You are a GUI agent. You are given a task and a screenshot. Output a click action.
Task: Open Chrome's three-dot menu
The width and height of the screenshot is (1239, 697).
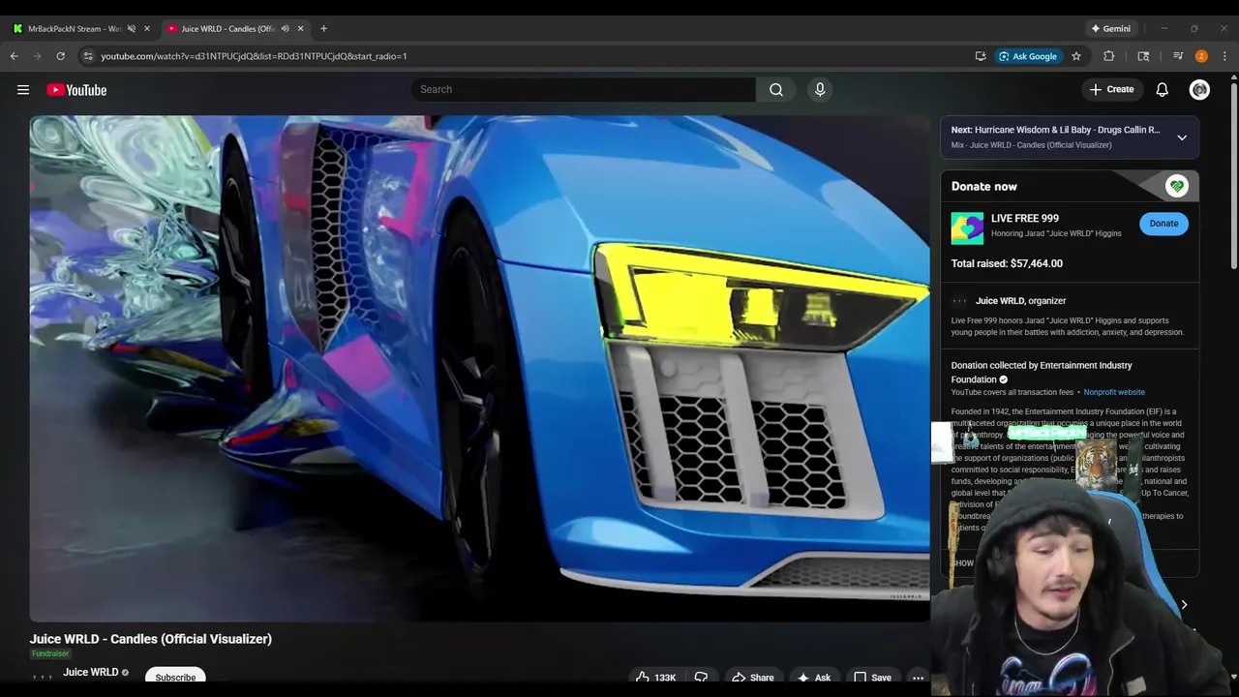[x=1224, y=56]
